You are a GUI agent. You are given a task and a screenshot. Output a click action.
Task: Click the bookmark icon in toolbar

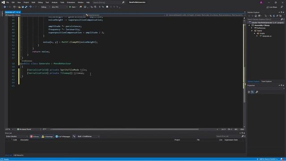pyautogui.click(x=107, y=7)
